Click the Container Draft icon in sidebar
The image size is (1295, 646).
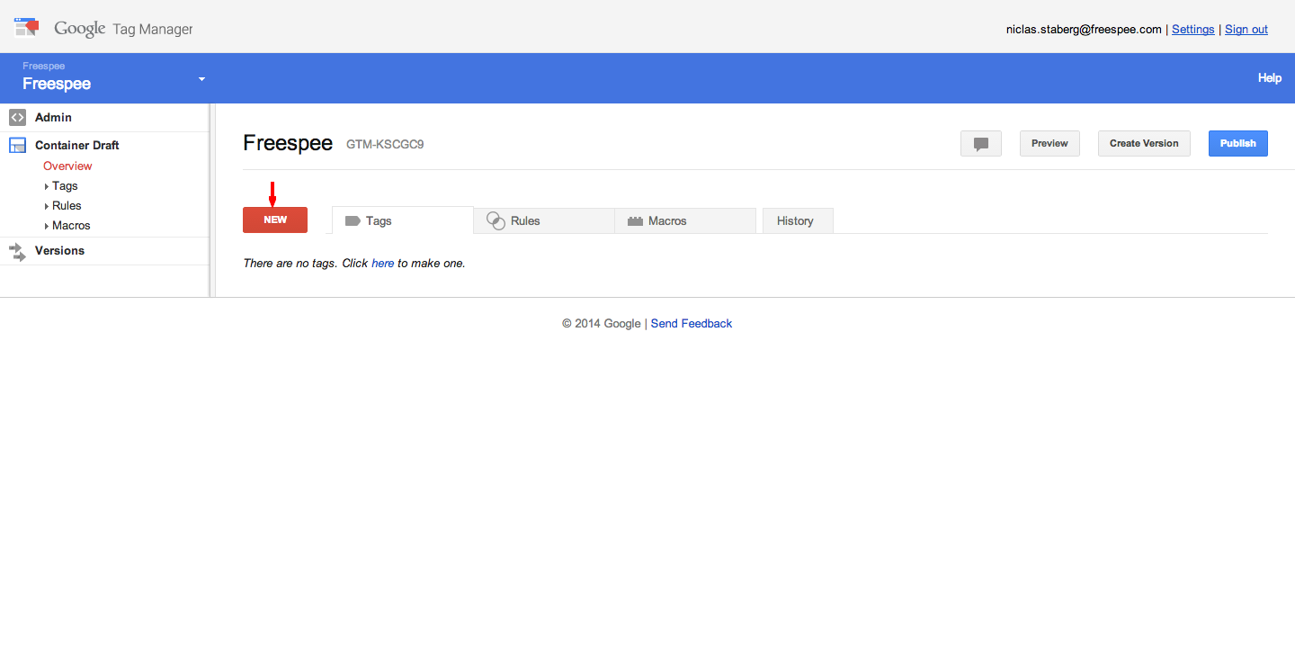(17, 145)
